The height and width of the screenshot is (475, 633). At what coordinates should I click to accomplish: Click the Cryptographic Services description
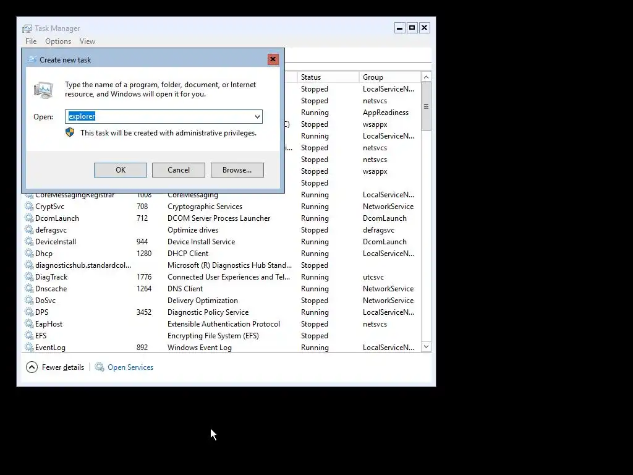(x=205, y=207)
